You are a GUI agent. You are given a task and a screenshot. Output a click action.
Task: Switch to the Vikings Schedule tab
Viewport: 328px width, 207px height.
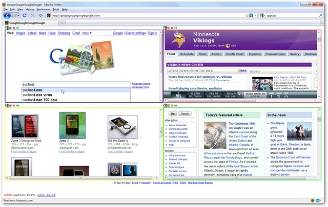[187, 54]
